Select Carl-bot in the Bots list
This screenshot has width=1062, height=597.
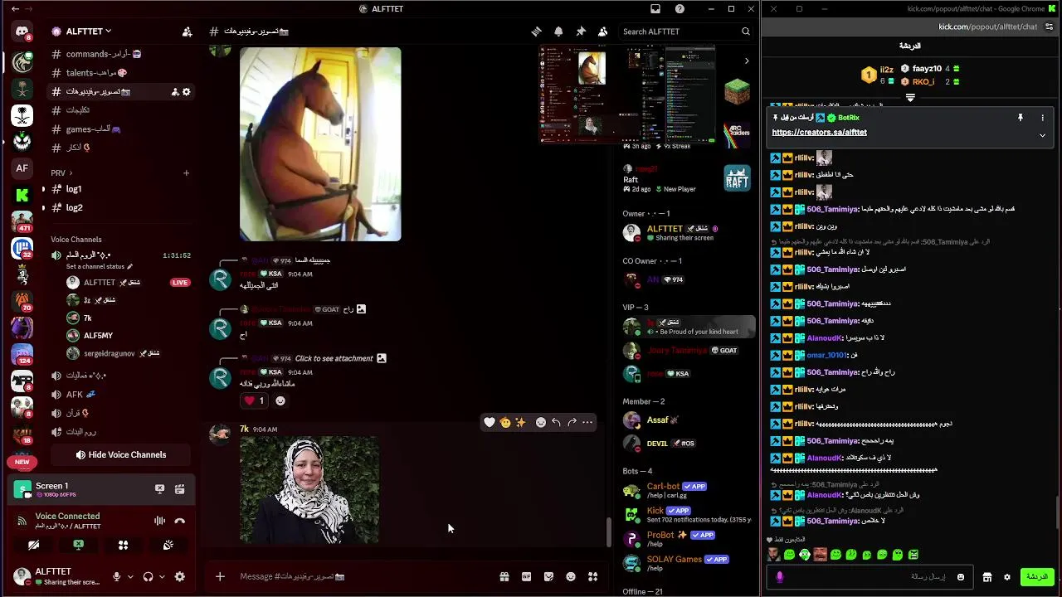pyautogui.click(x=687, y=490)
